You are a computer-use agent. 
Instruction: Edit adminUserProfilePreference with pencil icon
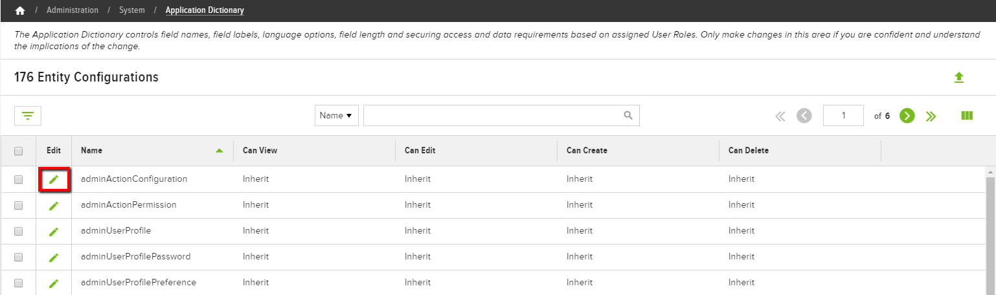point(54,283)
